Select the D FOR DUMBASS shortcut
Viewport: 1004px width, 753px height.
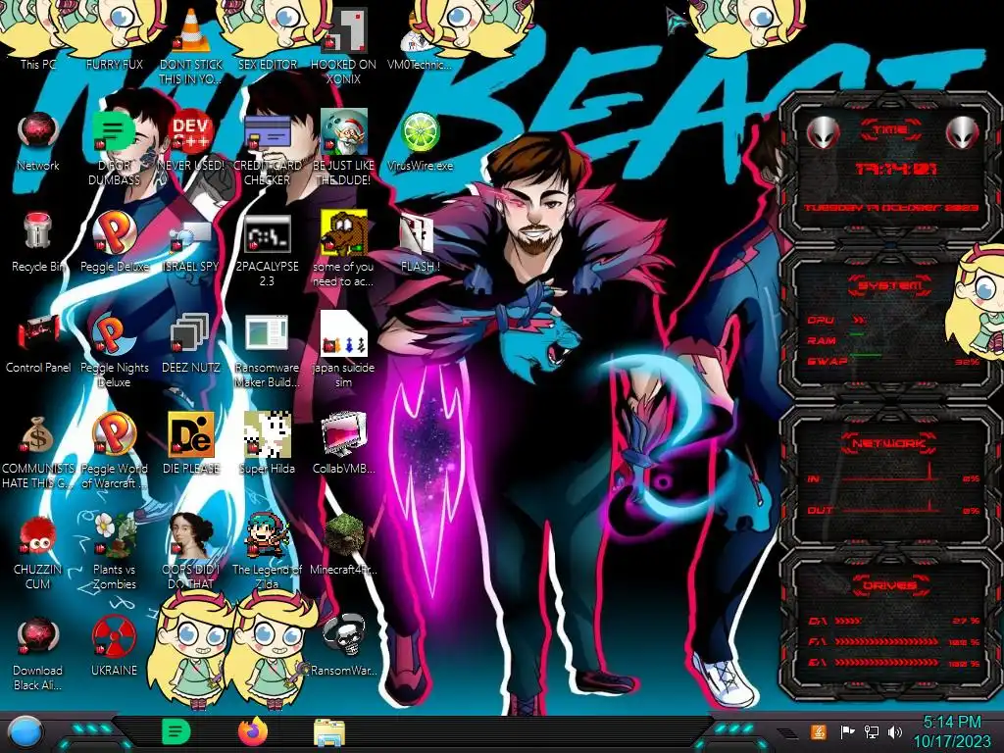(x=114, y=147)
